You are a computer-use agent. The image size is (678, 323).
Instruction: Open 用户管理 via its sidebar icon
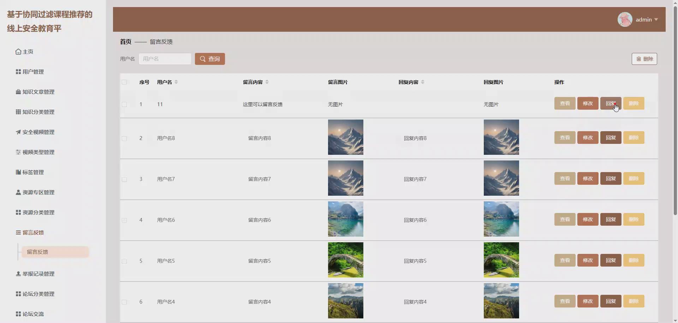18,72
